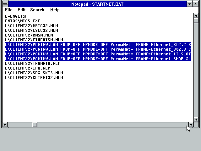Click the horizontal scrollbar thumb

pyautogui.click(x=35, y=125)
